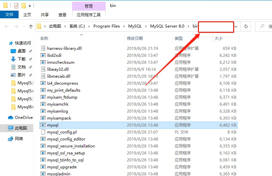Click the my_print_defaults application icon

[x=43, y=90]
